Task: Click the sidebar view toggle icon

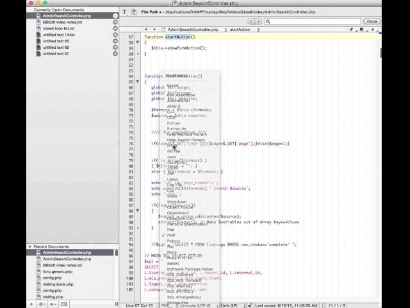Action: click(x=64, y=304)
